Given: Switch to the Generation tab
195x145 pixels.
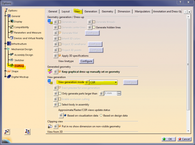Looking at the screenshot, I should (91, 11).
